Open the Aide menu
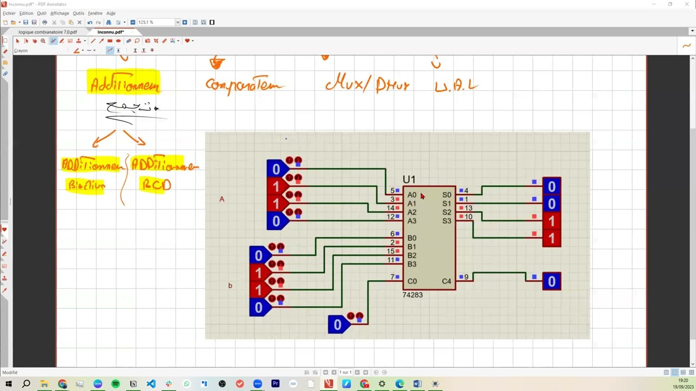This screenshot has width=696, height=391. coord(111,13)
